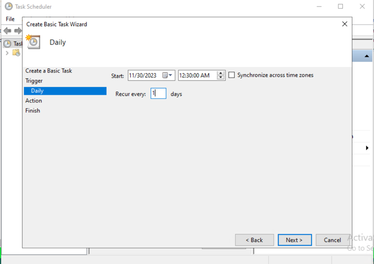Select the Trigger wizard step
This screenshot has height=264, width=374.
[34, 81]
